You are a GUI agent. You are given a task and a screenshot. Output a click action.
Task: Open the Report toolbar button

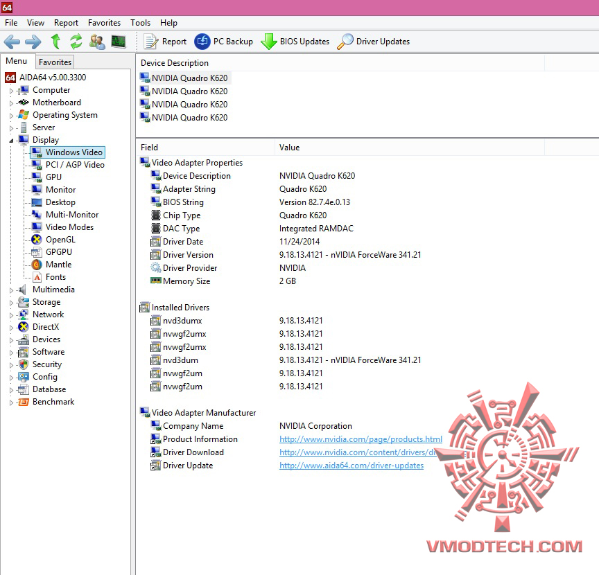coord(165,42)
